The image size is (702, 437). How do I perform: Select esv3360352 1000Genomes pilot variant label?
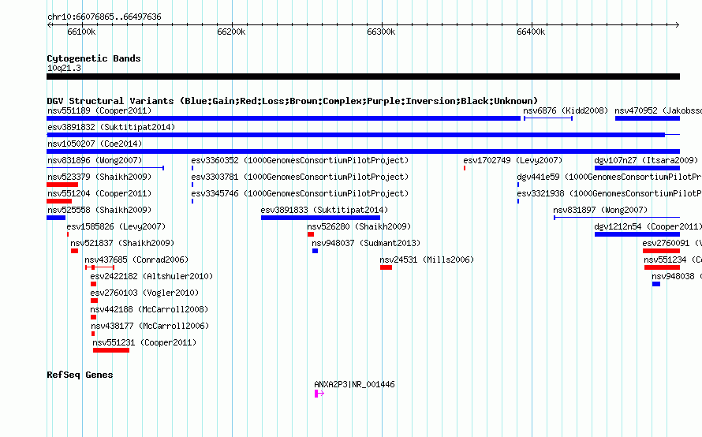[300, 160]
